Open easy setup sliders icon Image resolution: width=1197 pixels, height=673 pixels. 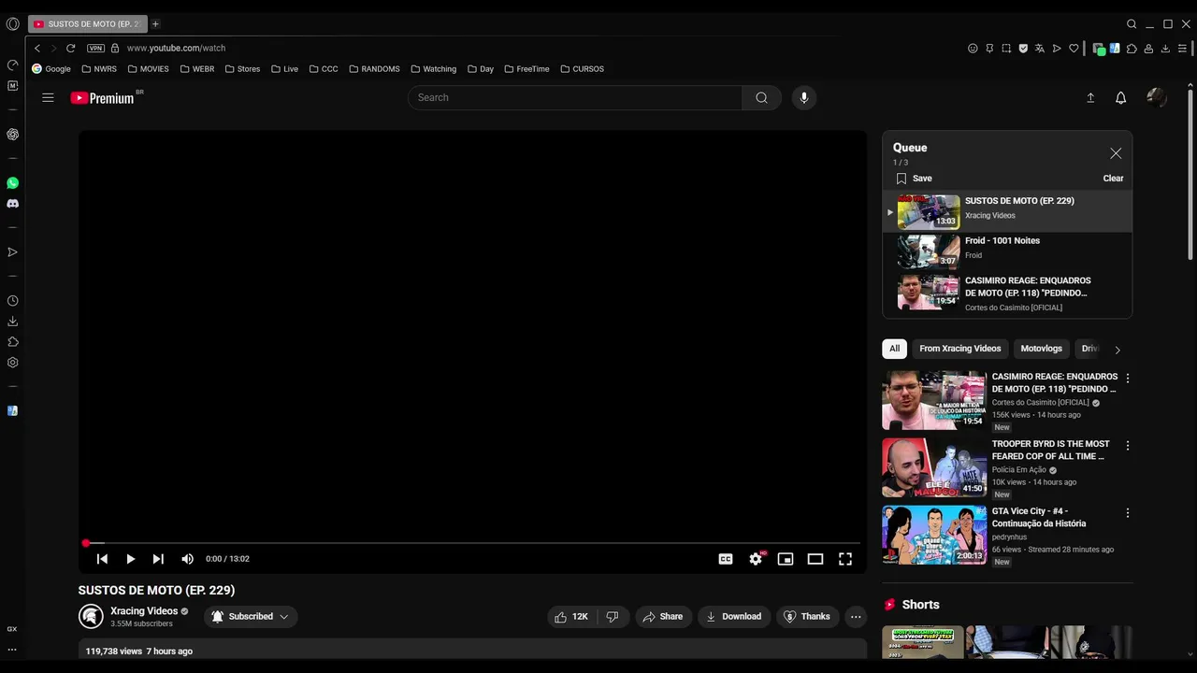[1183, 49]
